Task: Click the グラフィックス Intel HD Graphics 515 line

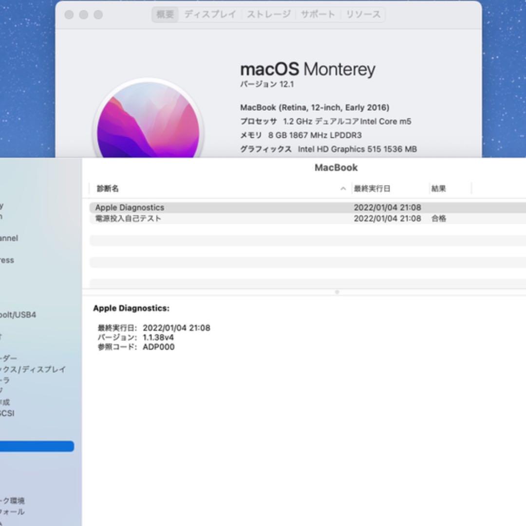Action: [x=328, y=149]
